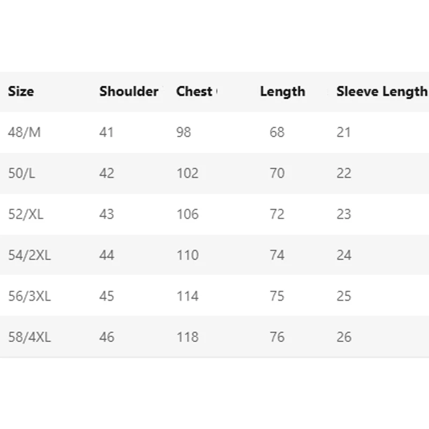
Task: Select the 52/XL size cell
Action: point(26,214)
